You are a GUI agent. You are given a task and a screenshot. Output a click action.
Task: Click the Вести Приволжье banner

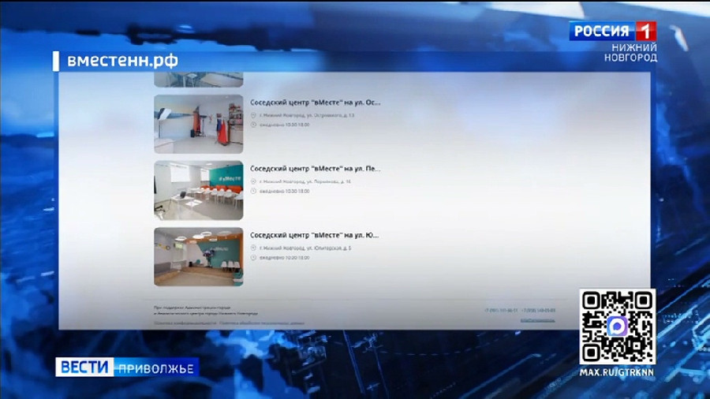tap(127, 367)
